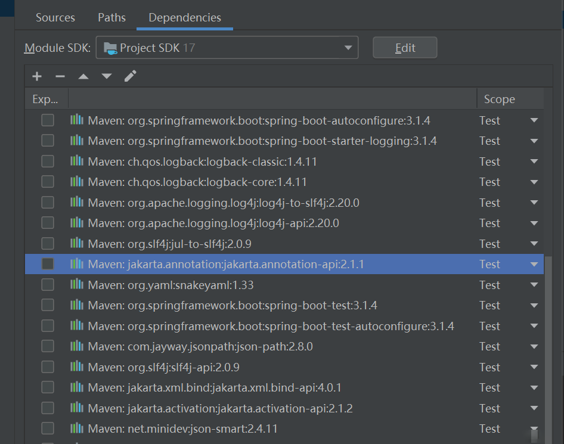This screenshot has height=444, width=564.
Task: Open scope dropdown for spring-boot-starter-logging:3.1.4
Action: (534, 141)
